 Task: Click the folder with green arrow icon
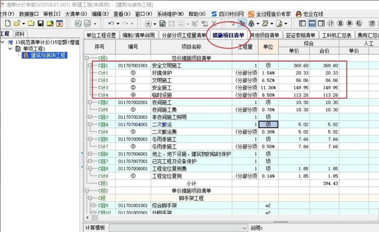pyautogui.click(x=50, y=24)
